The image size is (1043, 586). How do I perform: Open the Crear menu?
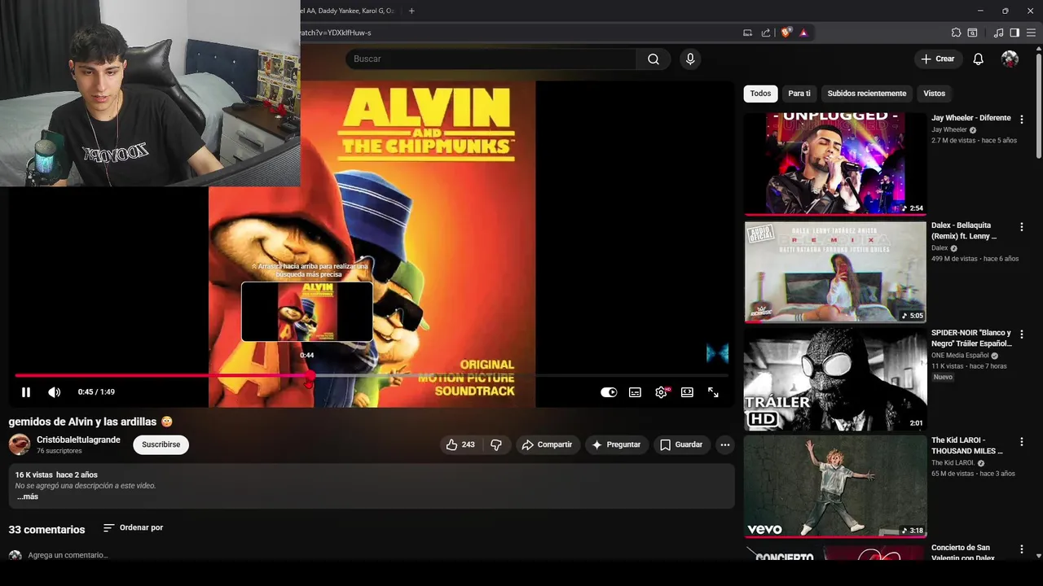coord(937,59)
